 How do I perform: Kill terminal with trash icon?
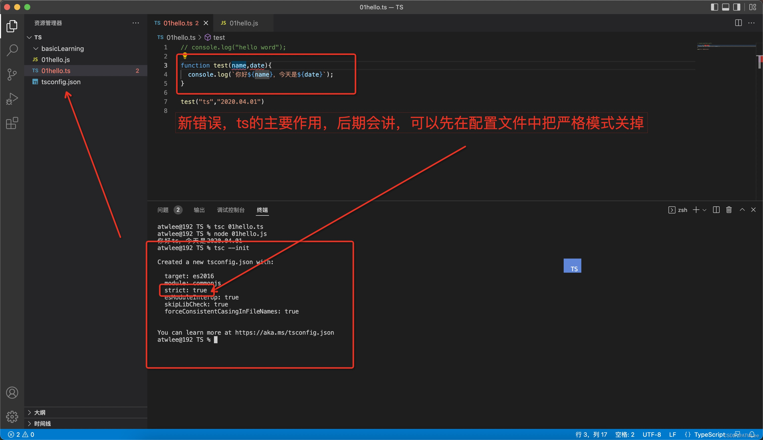[x=729, y=210]
